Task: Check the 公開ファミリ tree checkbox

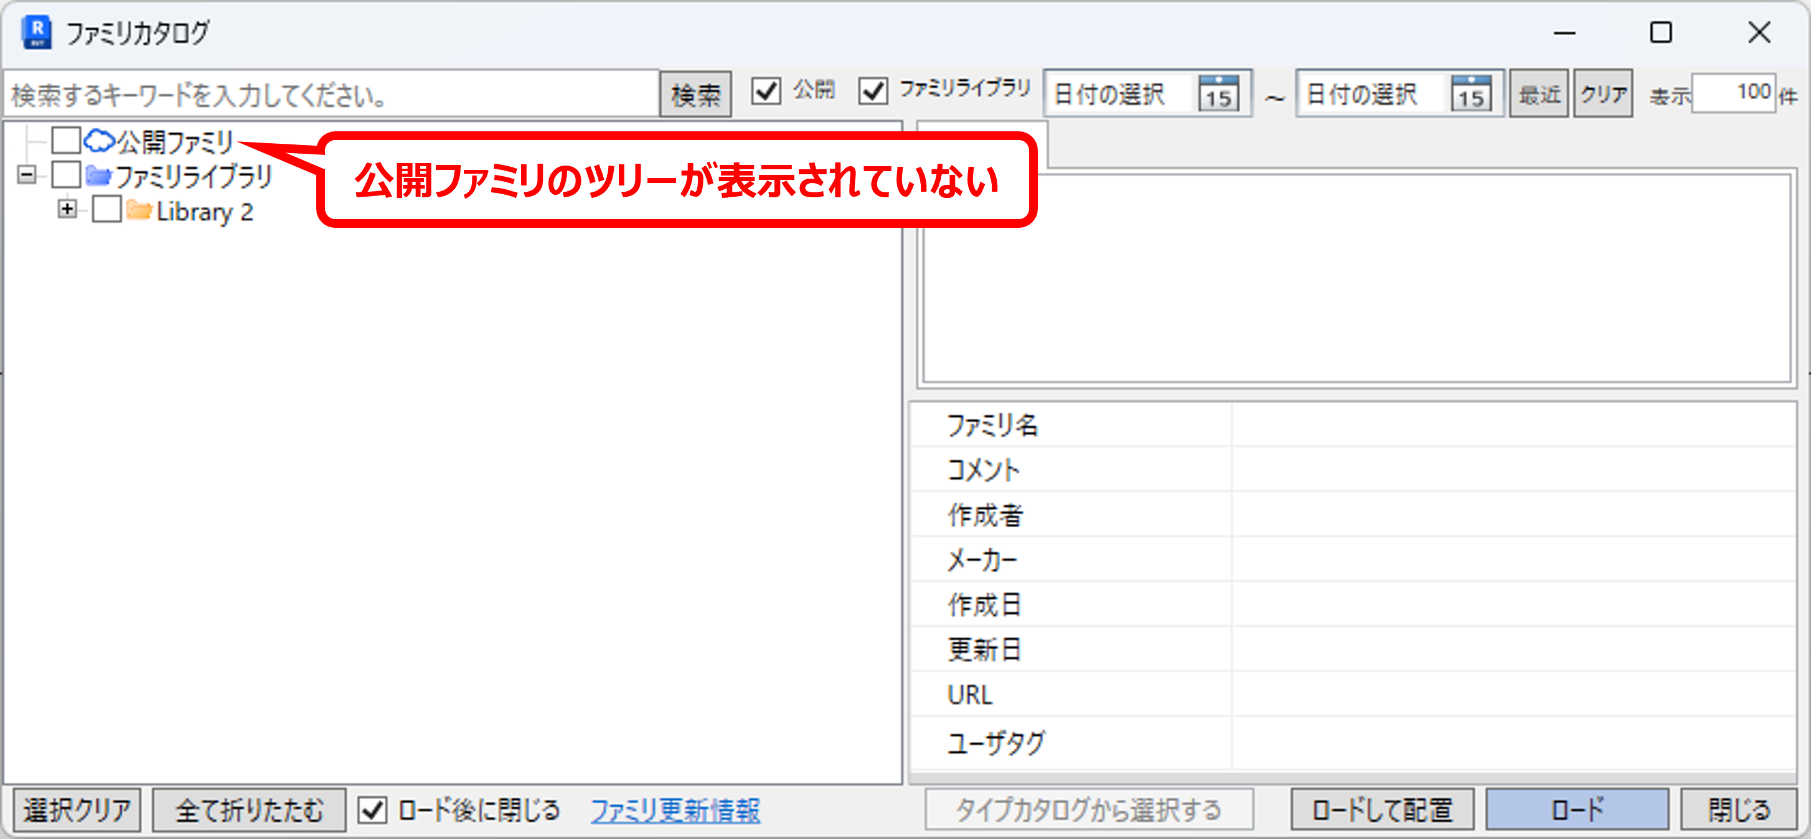Action: (66, 140)
